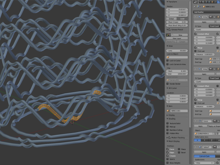Switch to the World properties tab

(209, 2)
